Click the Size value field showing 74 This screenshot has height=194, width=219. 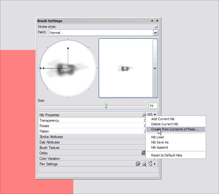click(153, 106)
